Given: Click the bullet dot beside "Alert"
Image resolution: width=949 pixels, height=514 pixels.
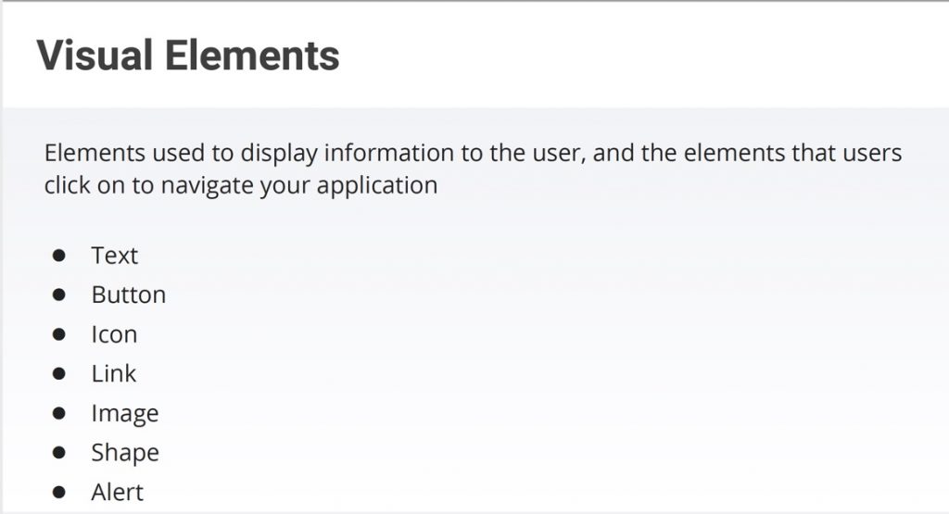Looking at the screenshot, I should 58,492.
